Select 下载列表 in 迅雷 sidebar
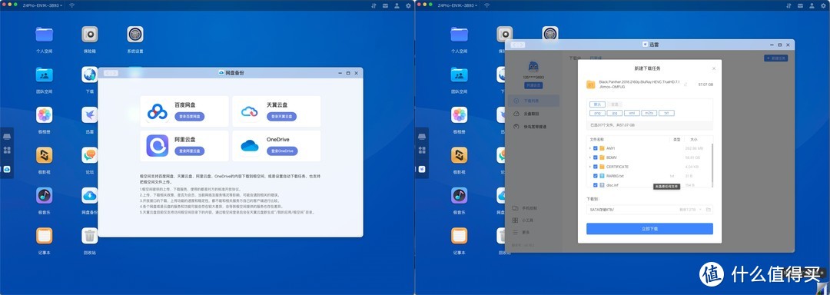This screenshot has width=830, height=295. [533, 100]
